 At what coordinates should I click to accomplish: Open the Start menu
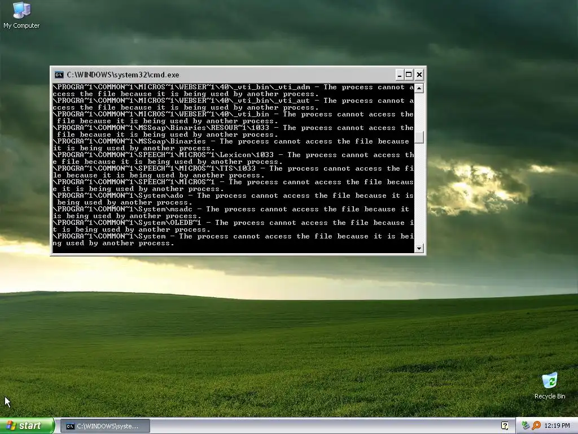click(27, 426)
